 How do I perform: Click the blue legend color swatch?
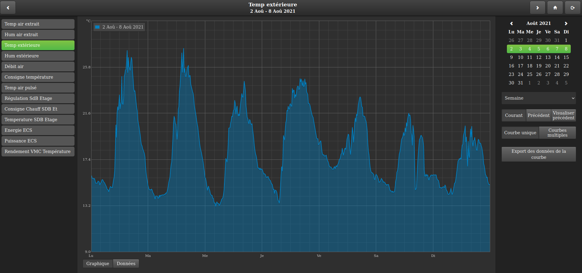[x=98, y=27]
